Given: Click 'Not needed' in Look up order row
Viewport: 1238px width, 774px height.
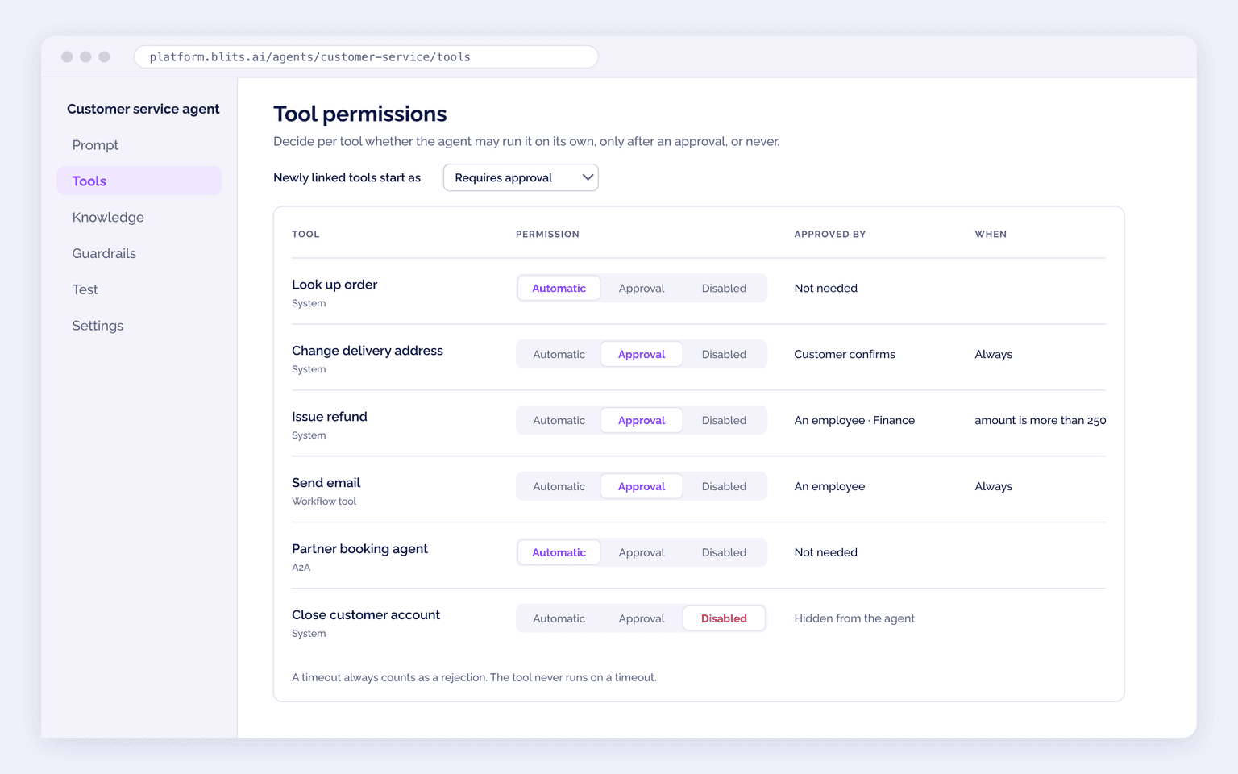Looking at the screenshot, I should point(825,288).
